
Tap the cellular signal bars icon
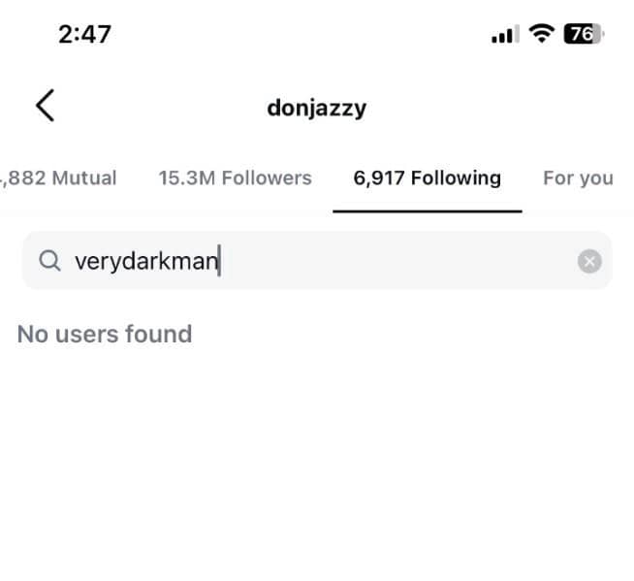coord(505,34)
